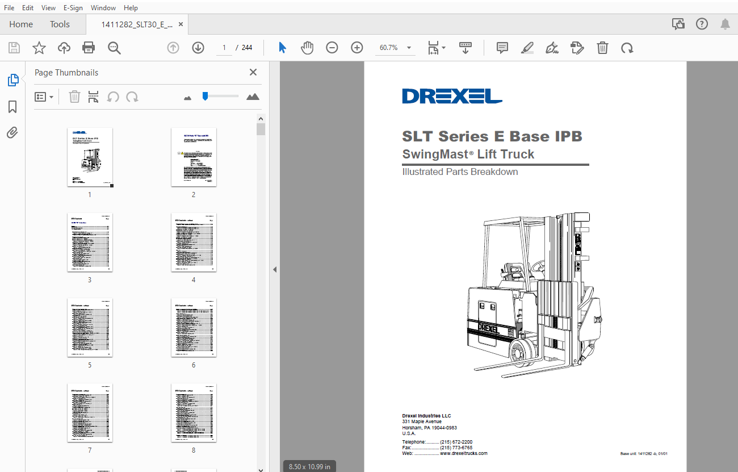Screen dimensions: 738x472
Task: Open the thumbnails options dropdown menu
Action: click(44, 97)
